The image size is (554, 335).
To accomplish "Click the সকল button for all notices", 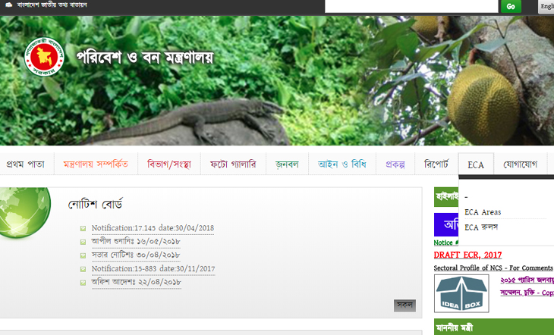I will [404, 305].
